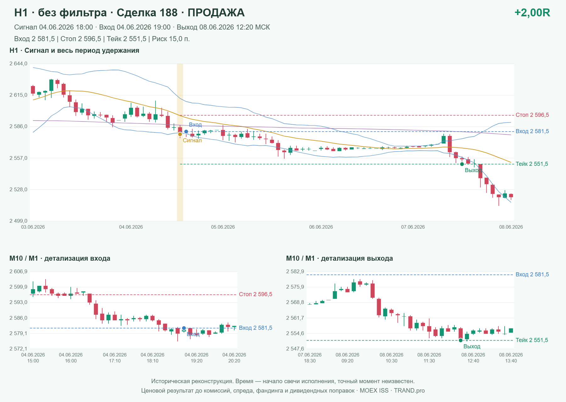
Task: Click the Вход 2 581,5 label in entry detail chart
Action: point(256,328)
